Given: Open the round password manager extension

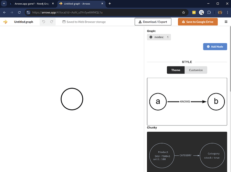Looking at the screenshot, I should pyautogui.click(x=201, y=12).
